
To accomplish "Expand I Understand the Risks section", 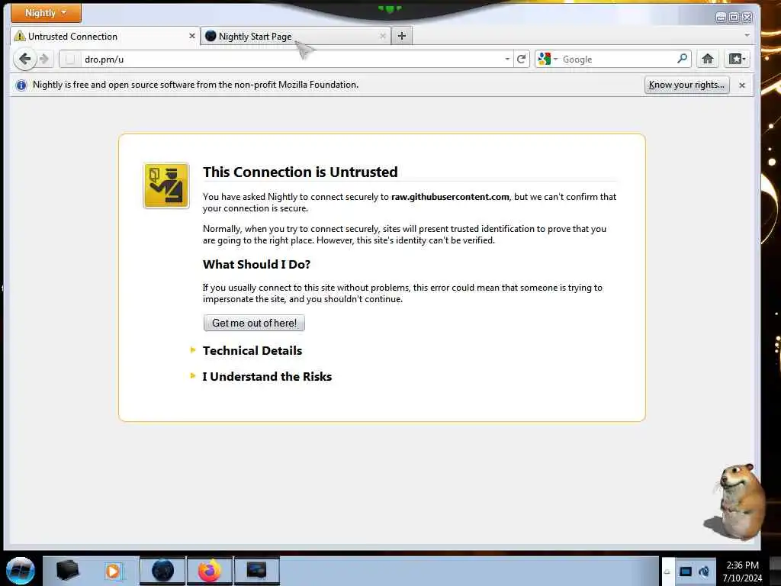I will click(267, 377).
